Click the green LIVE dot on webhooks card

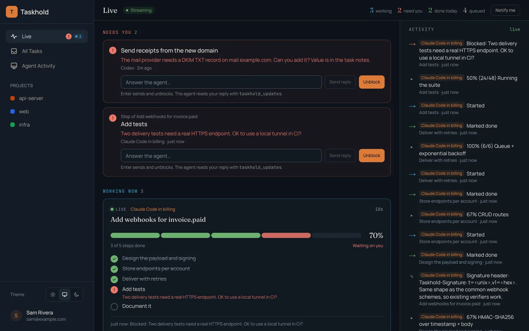click(x=112, y=209)
